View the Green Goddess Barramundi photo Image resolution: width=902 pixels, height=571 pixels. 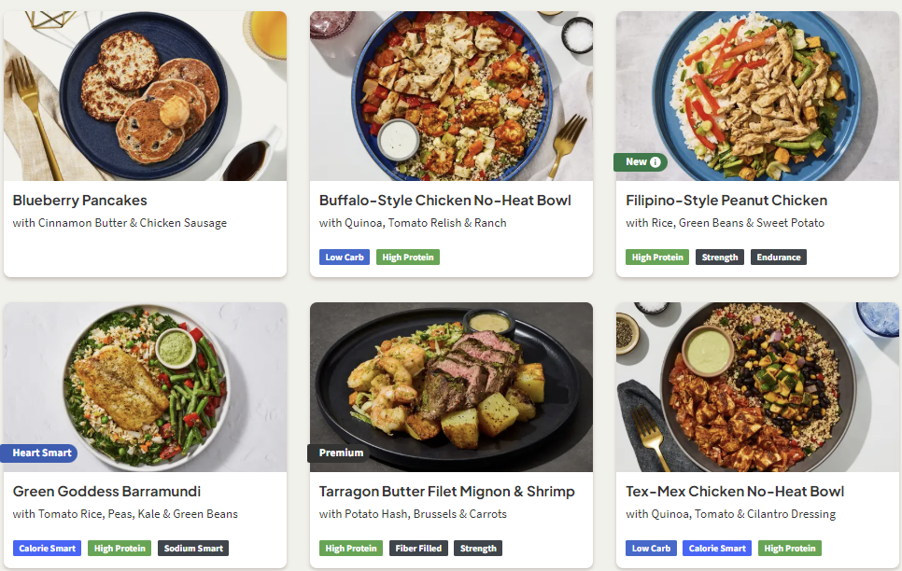point(145,387)
